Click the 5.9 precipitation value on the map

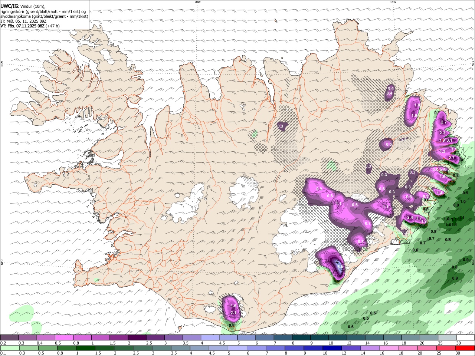pos(341,267)
